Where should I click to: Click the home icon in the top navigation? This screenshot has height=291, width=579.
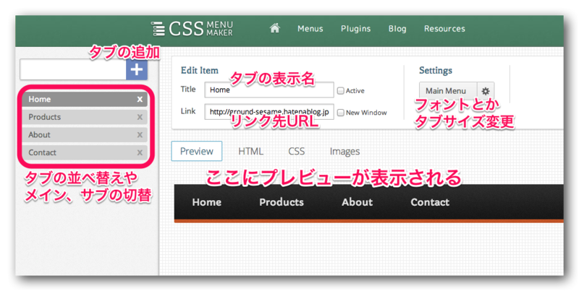[275, 28]
